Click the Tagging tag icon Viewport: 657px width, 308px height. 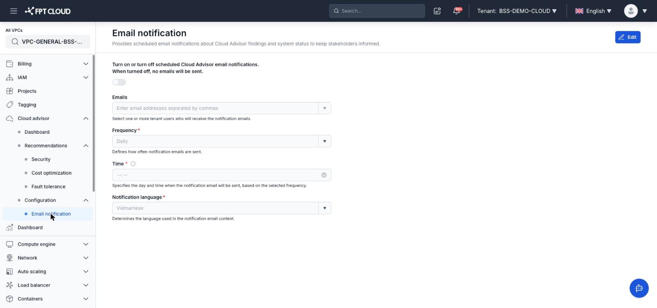pos(10,105)
